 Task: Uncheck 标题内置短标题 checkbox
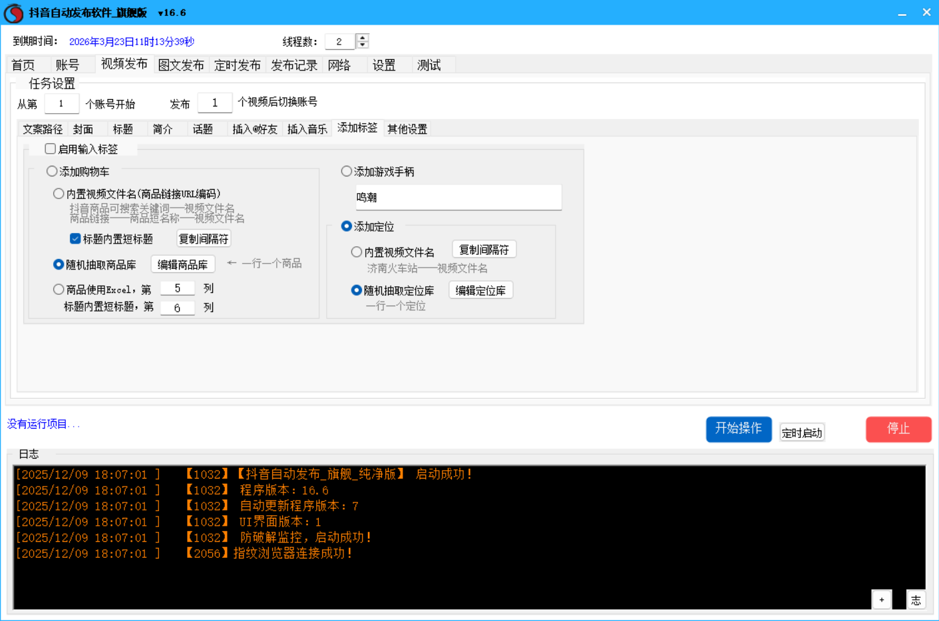pyautogui.click(x=75, y=238)
